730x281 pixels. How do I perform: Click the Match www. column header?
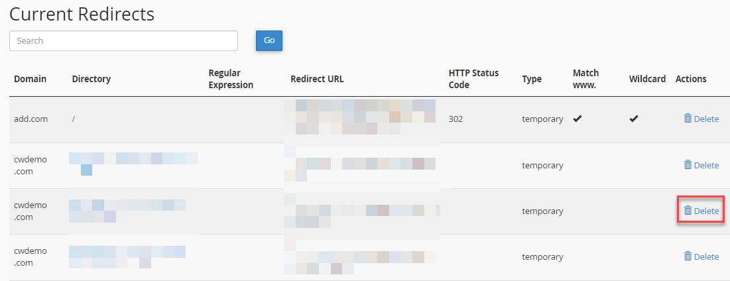(585, 79)
